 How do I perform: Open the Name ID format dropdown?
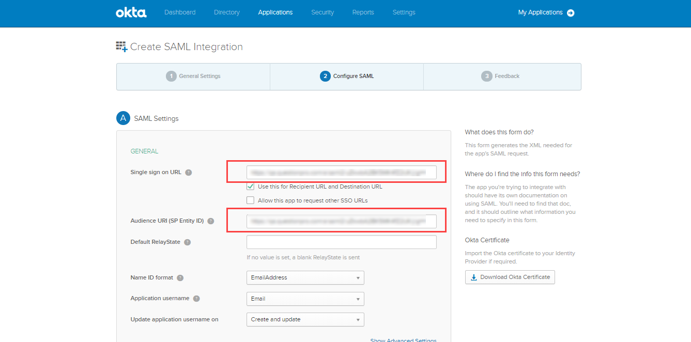pyautogui.click(x=305, y=278)
